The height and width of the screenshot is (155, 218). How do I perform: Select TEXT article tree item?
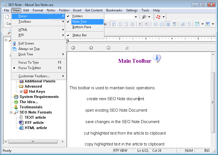(35, 117)
